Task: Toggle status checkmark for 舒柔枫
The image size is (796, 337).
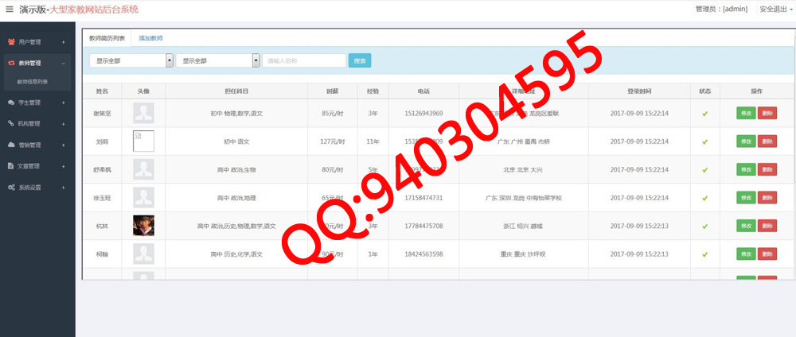Action: point(704,169)
